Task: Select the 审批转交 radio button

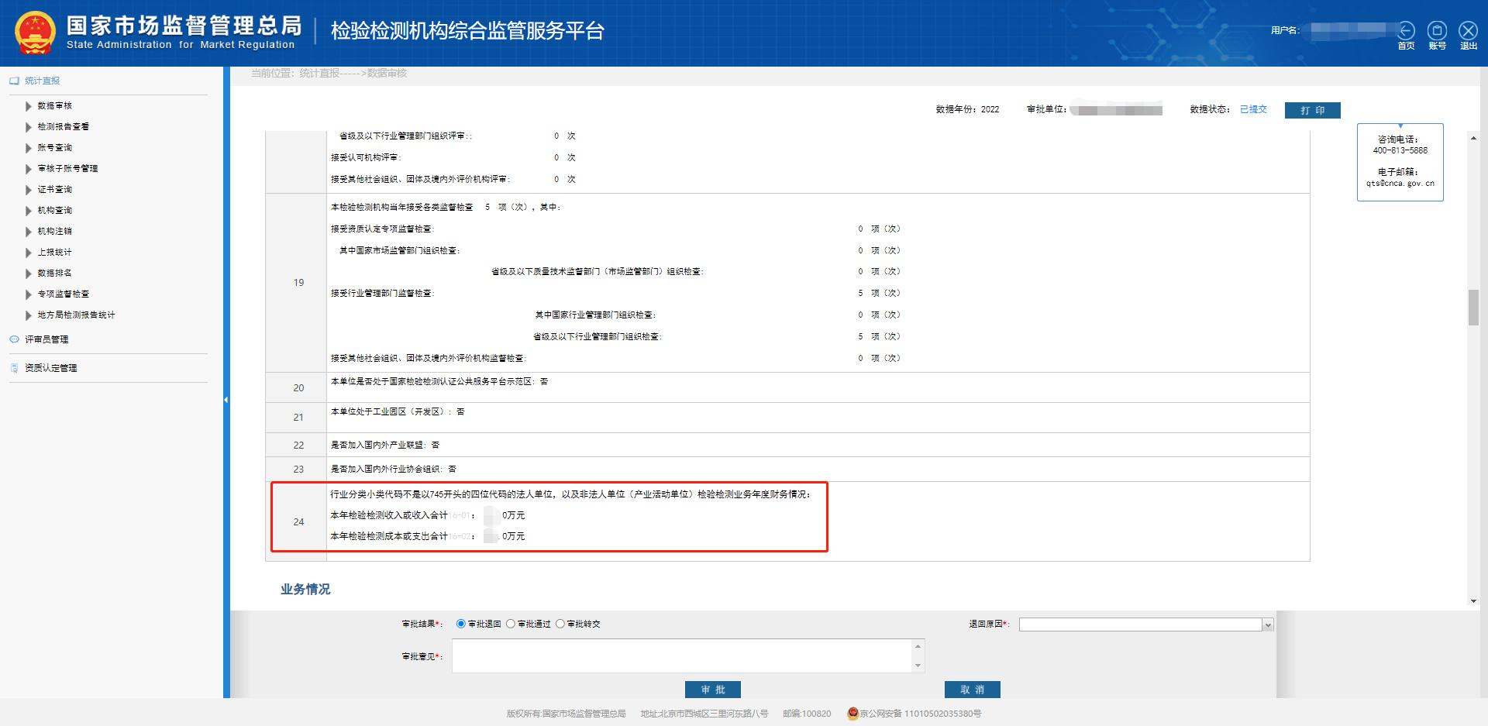Action: tap(561, 623)
